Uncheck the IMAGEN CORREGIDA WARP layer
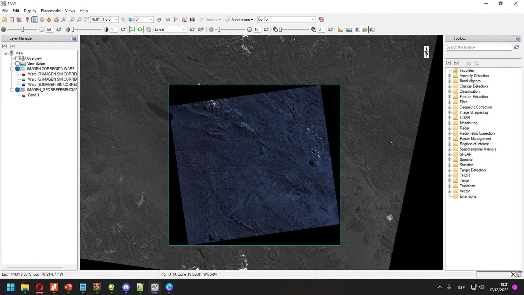Viewport: 524px width, 295px height. coord(17,69)
